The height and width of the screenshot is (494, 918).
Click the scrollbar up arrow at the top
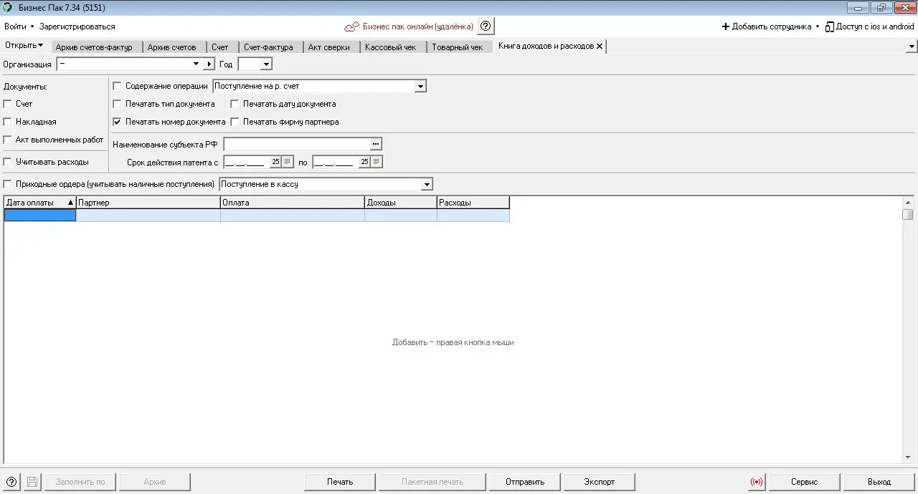point(908,202)
